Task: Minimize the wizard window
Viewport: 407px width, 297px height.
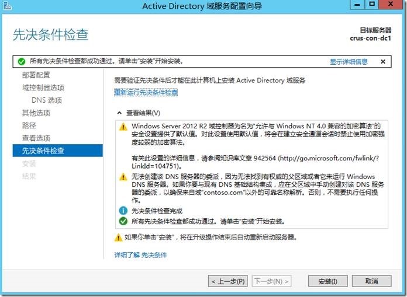Action: tap(357, 5)
